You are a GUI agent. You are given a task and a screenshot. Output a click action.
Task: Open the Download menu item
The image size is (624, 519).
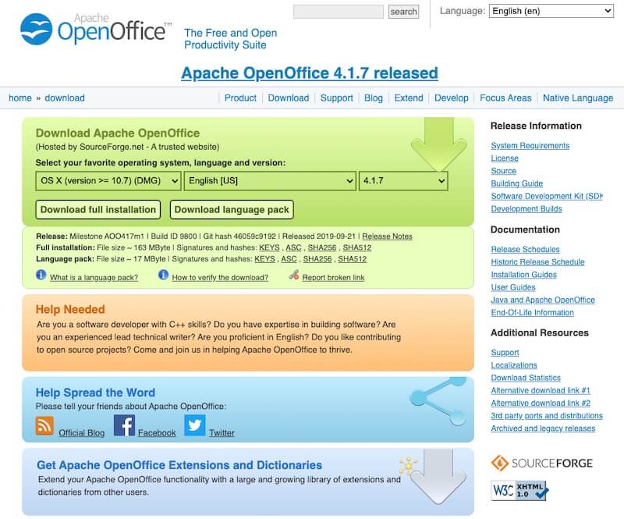[x=289, y=98]
